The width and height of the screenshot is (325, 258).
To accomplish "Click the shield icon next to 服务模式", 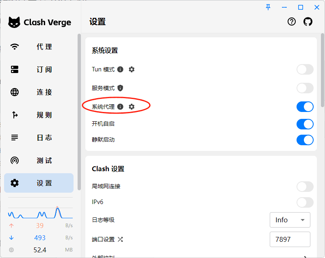I will 120,88.
